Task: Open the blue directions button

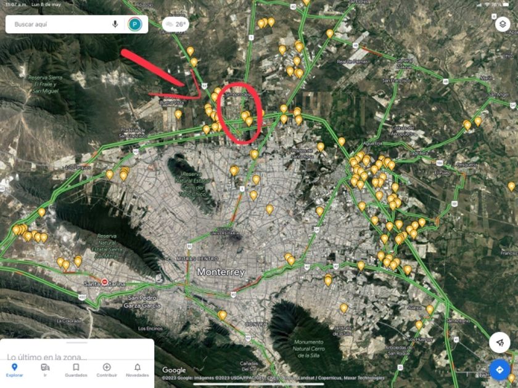Action: (x=499, y=369)
